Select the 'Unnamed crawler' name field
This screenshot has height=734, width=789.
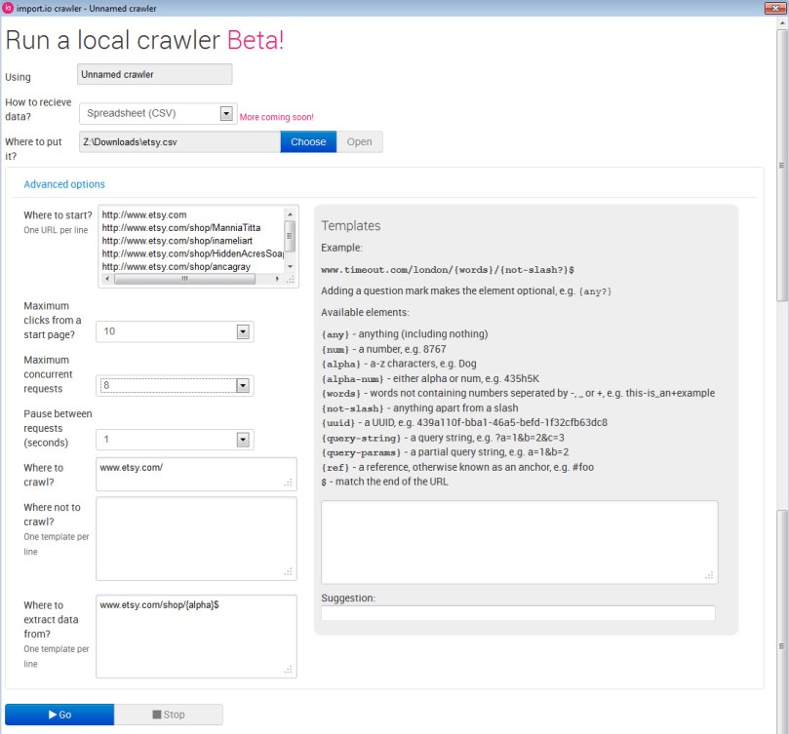153,73
